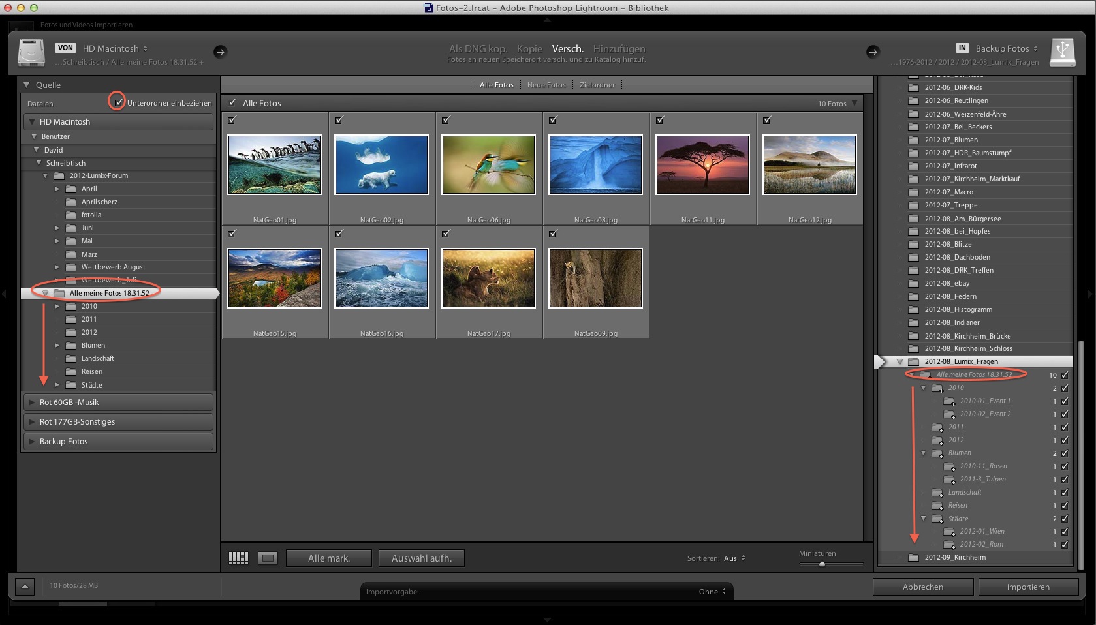The width and height of the screenshot is (1096, 625).
Task: Choose 'Kopie' import method
Action: click(529, 48)
